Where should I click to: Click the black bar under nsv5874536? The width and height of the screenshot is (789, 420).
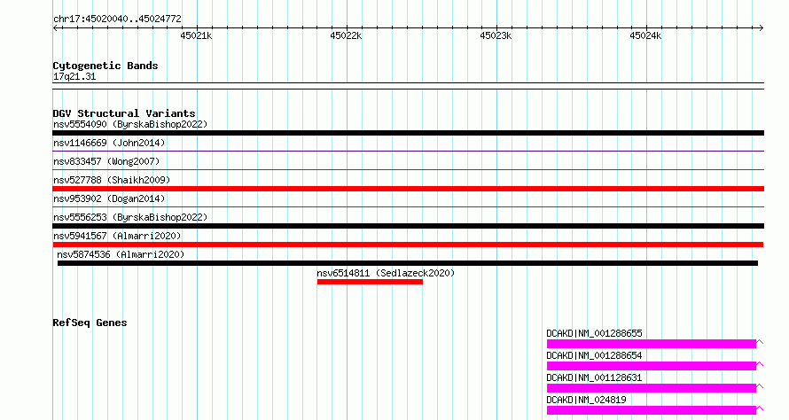click(408, 263)
